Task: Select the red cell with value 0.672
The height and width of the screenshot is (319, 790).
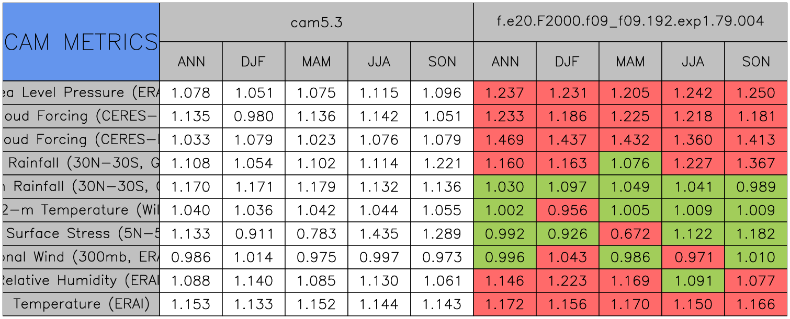Action: tap(630, 234)
